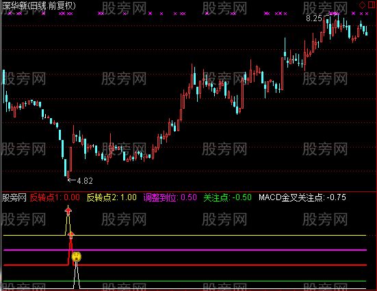377x291 pixels.
Task: Select the green 关注点 indicator line
Action: [185, 281]
